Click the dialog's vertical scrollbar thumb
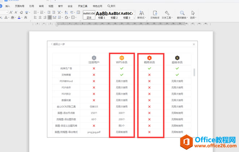This screenshot has width=239, height=152. click(194, 72)
